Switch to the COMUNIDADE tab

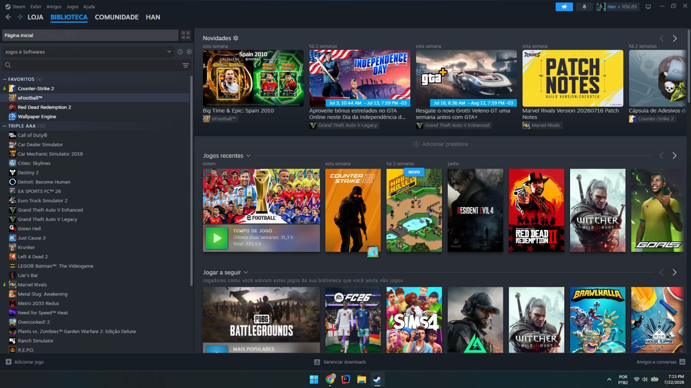point(117,17)
